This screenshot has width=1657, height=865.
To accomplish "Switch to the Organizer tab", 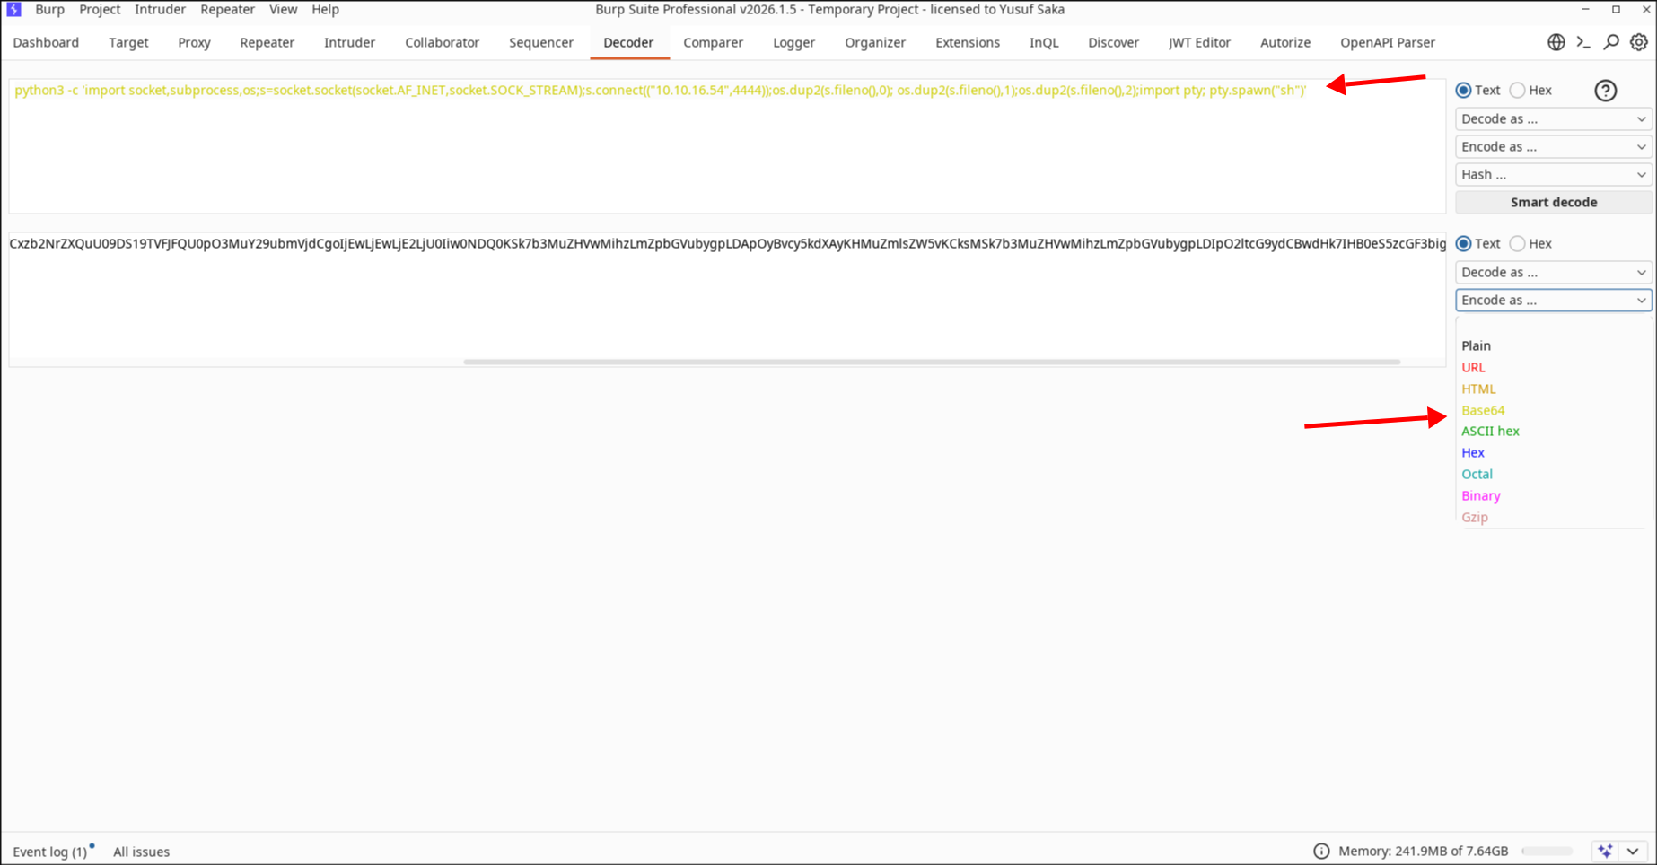I will coord(875,42).
